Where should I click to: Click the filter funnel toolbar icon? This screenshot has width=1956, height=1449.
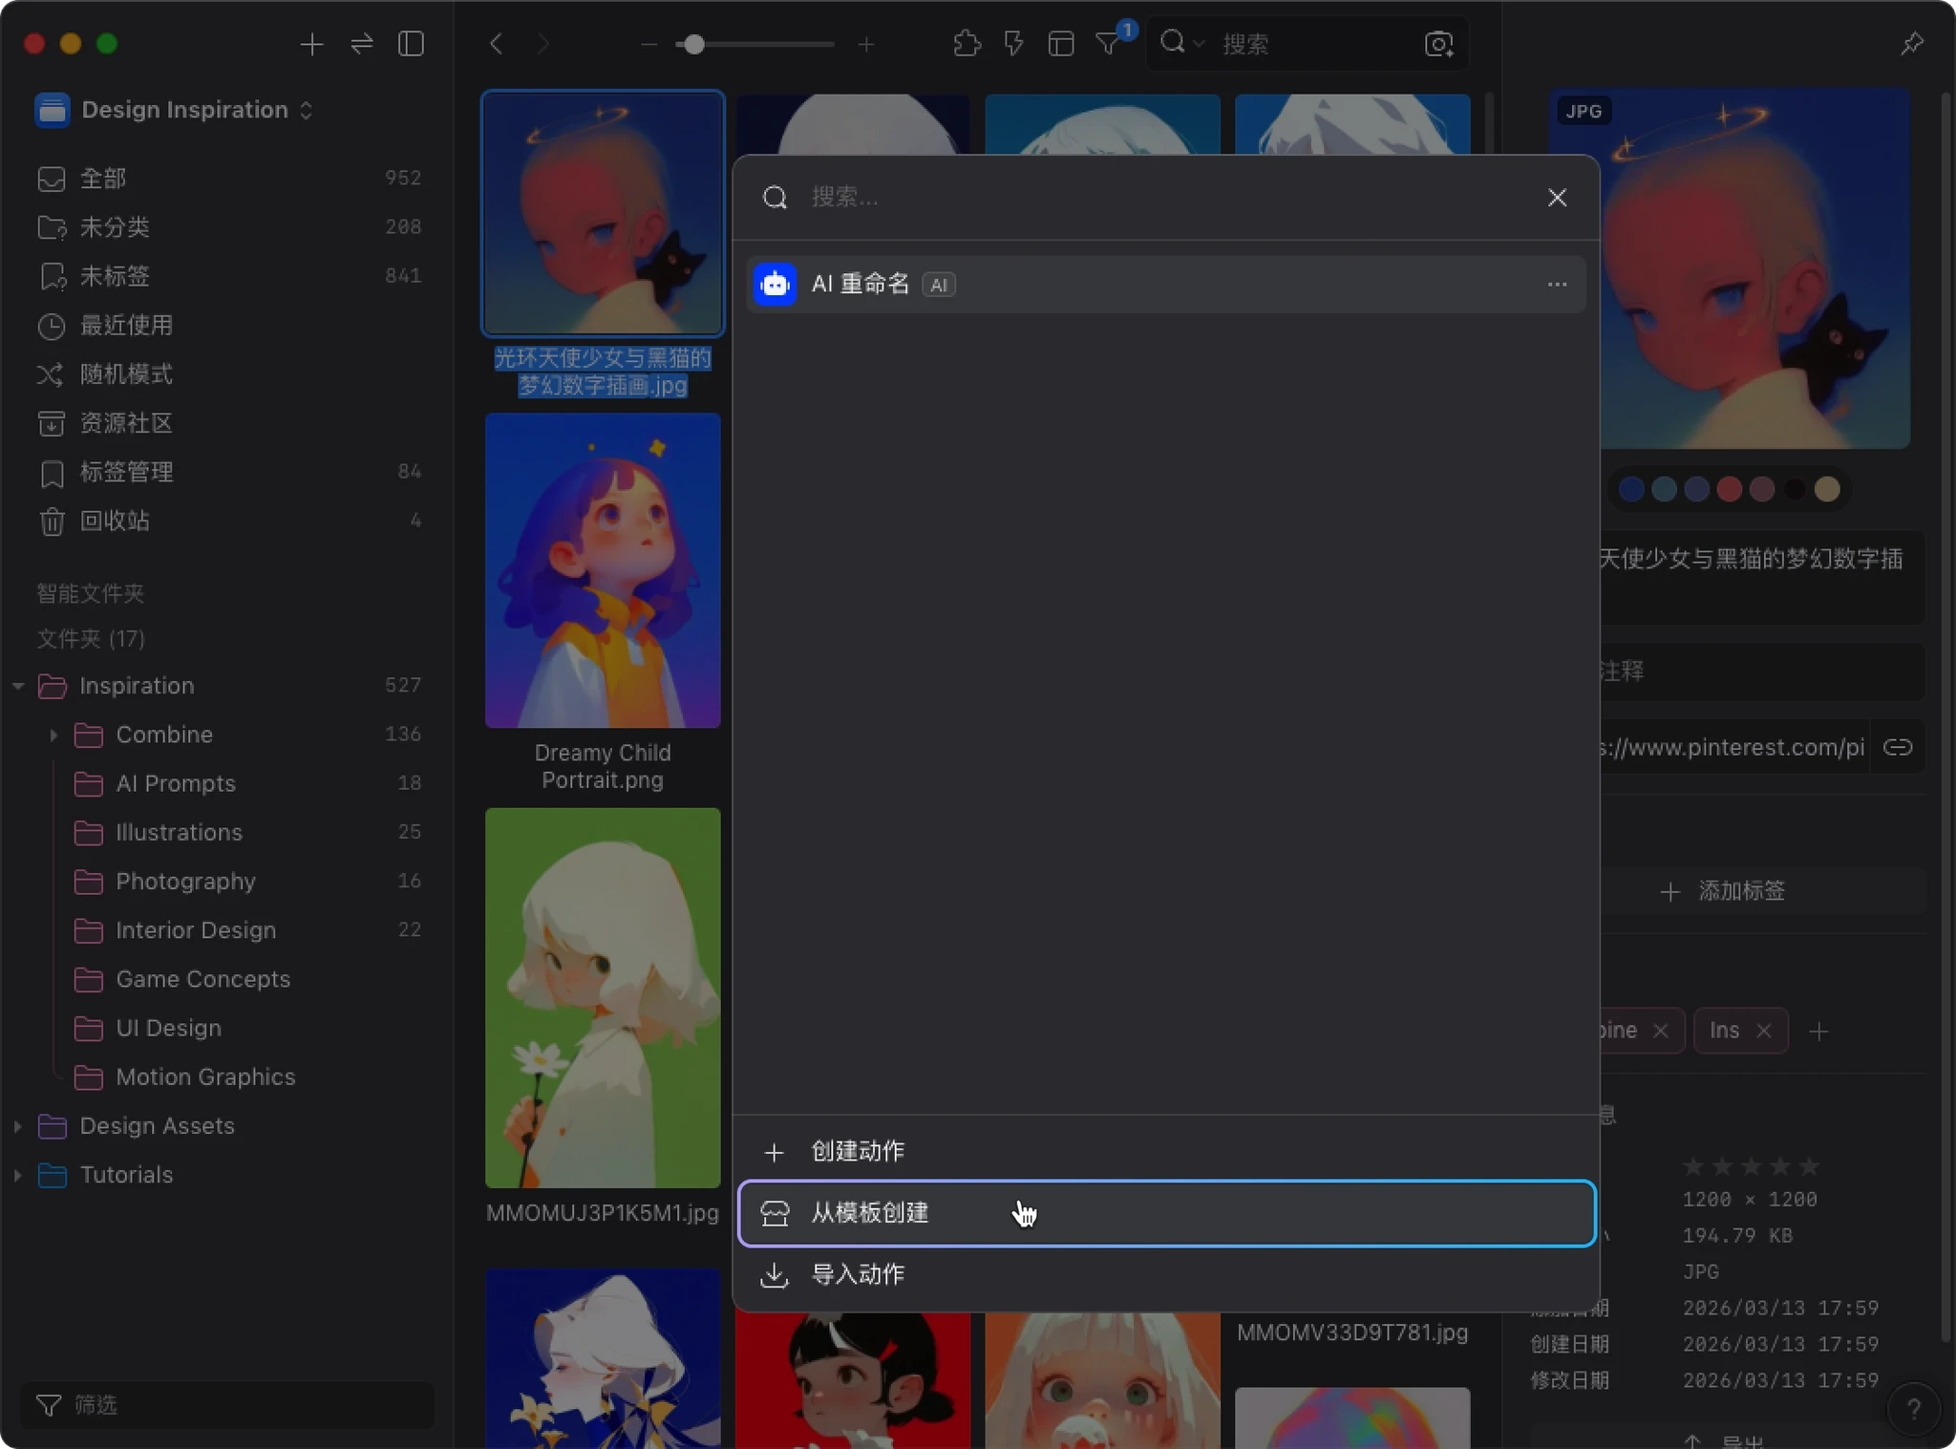point(1108,44)
